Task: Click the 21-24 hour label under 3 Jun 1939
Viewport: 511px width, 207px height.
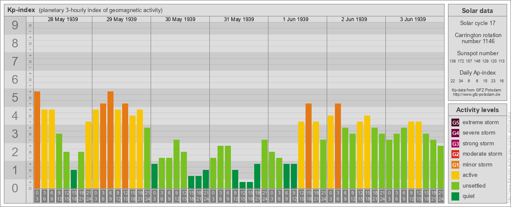Action: (x=441, y=196)
